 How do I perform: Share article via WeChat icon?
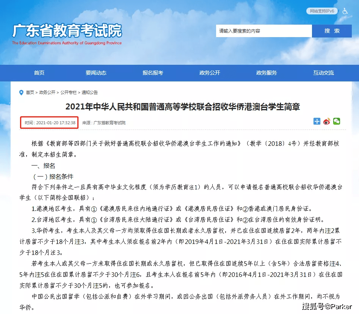[x=337, y=122]
